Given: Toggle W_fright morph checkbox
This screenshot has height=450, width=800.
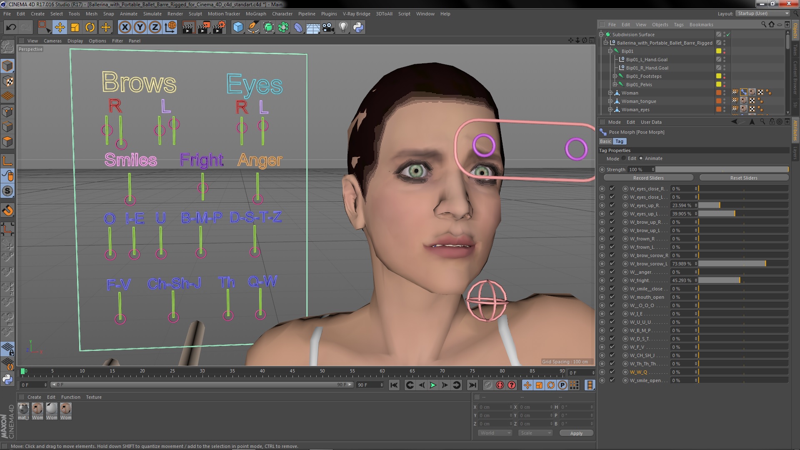Looking at the screenshot, I should (x=612, y=280).
